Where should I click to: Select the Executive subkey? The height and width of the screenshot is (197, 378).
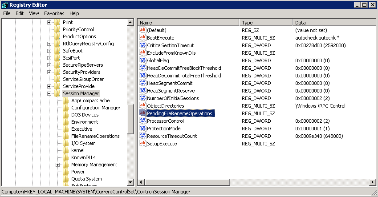pos(82,129)
